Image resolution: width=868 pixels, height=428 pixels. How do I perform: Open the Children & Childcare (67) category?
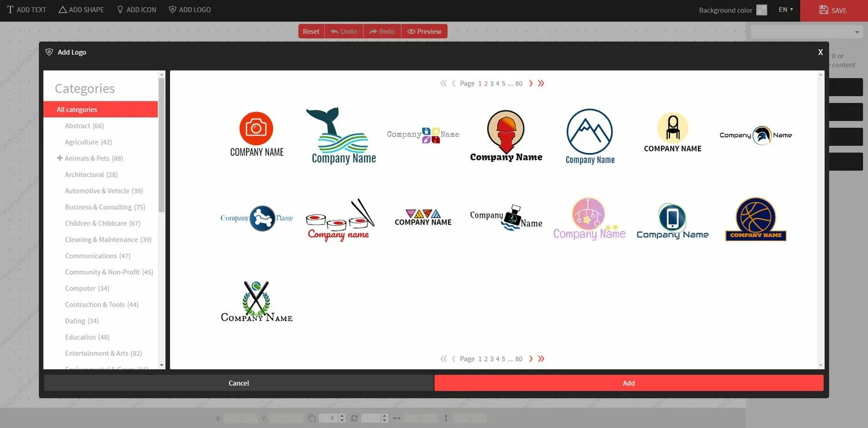102,222
